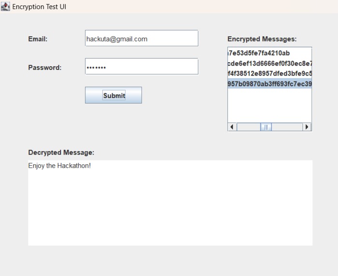Select encrypted message starting f4f38512e8957
The height and width of the screenshot is (276, 338).
point(269,74)
